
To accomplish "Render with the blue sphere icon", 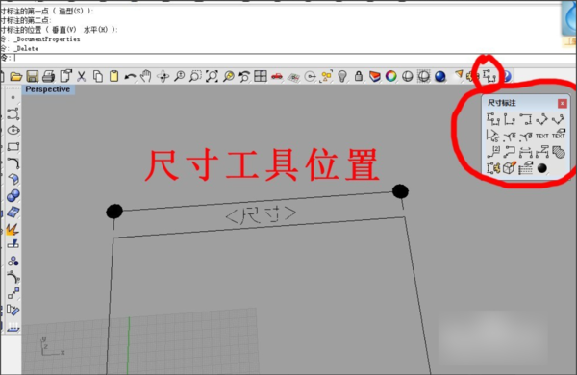I will [440, 77].
